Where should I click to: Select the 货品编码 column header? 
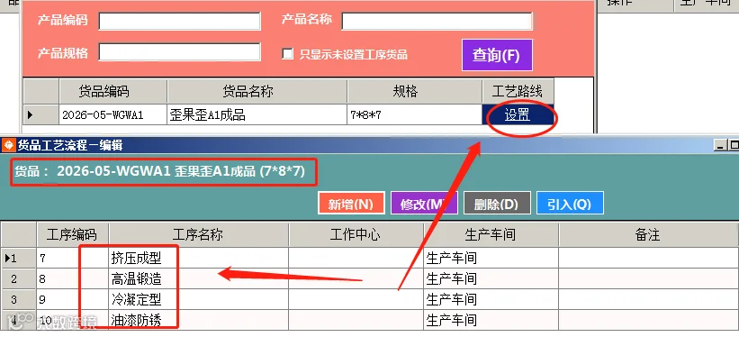pyautogui.click(x=113, y=91)
